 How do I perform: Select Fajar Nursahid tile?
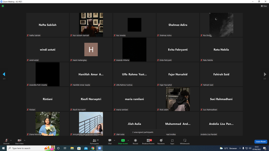(x=178, y=74)
